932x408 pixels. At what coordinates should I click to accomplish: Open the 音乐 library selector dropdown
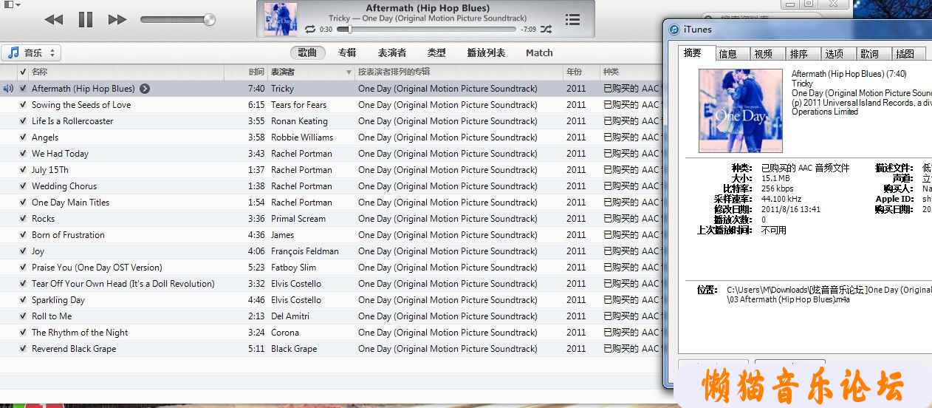pos(32,53)
